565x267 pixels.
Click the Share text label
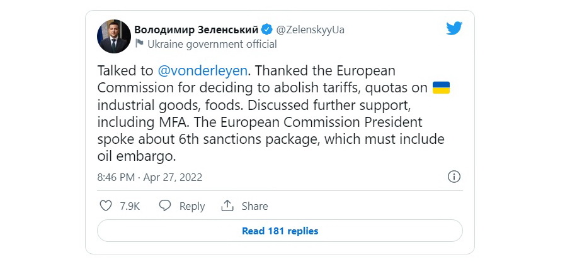click(x=254, y=206)
